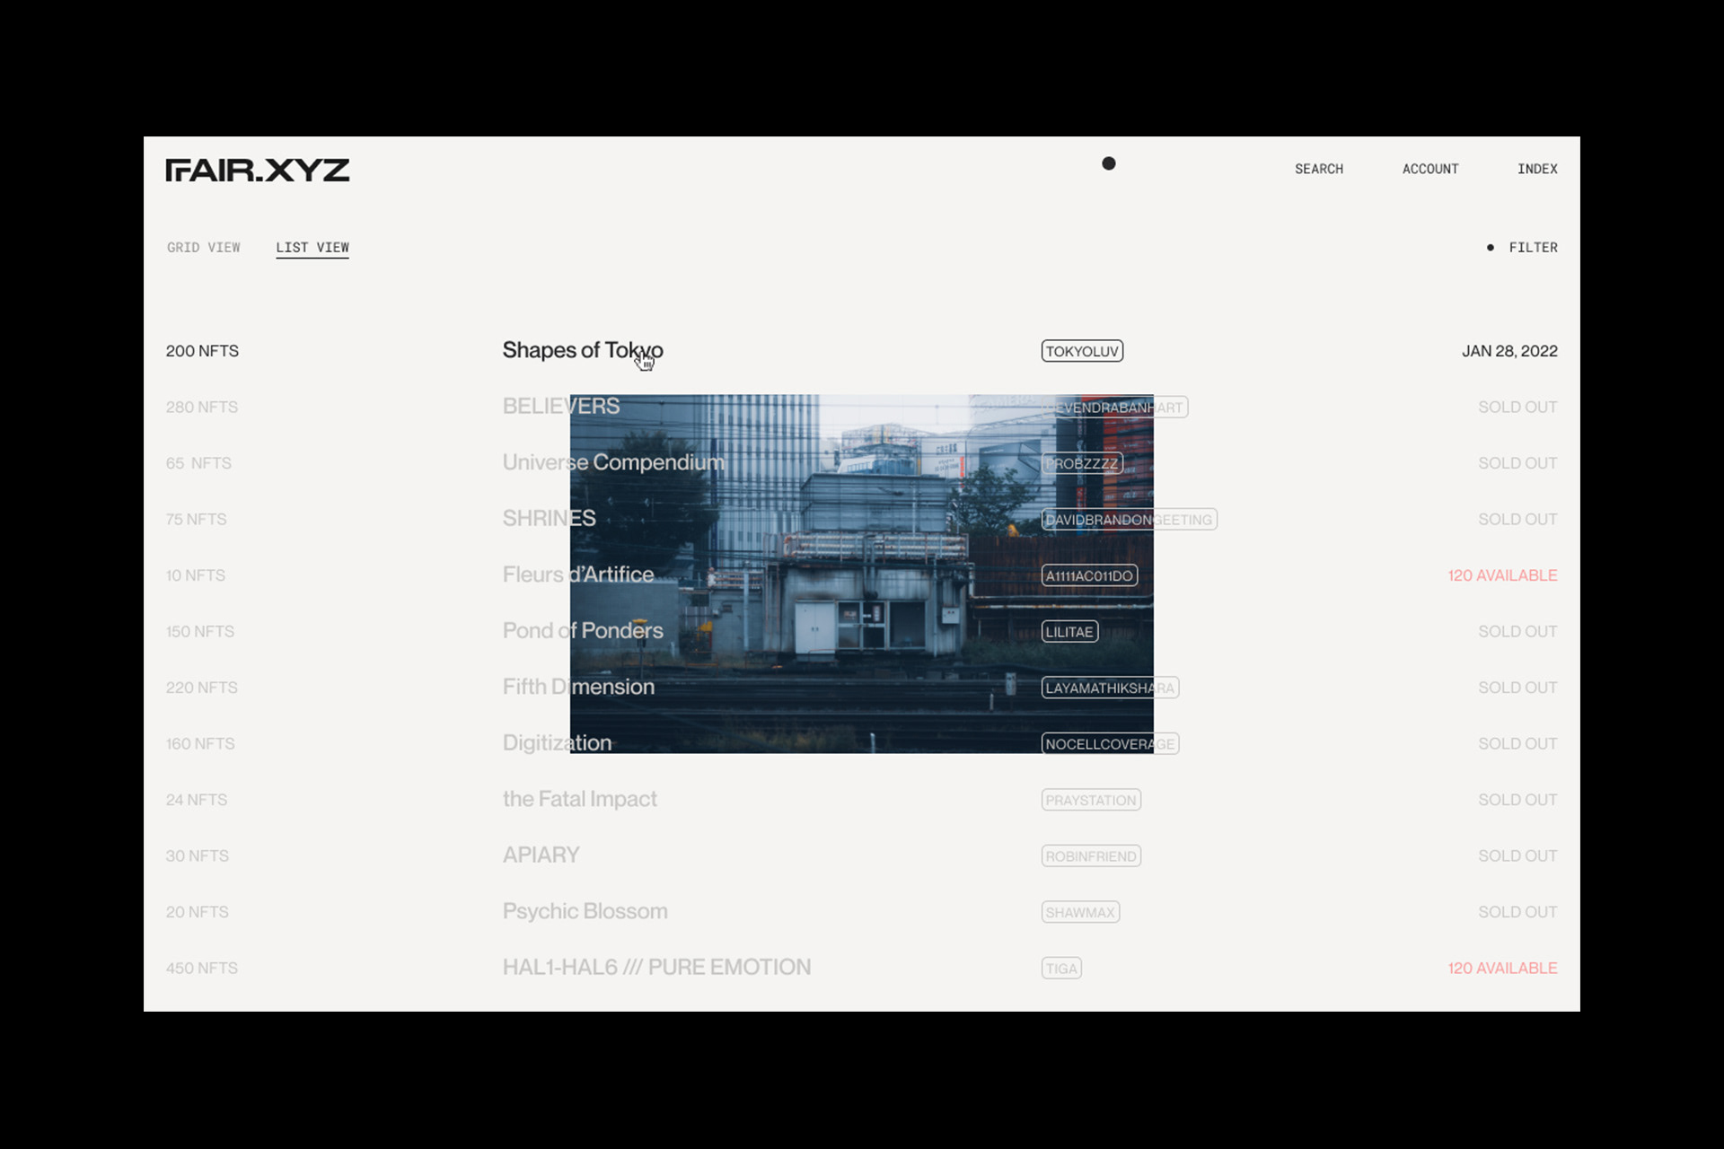Select the TIGA artist tag
The width and height of the screenshot is (1724, 1149).
click(x=1061, y=969)
